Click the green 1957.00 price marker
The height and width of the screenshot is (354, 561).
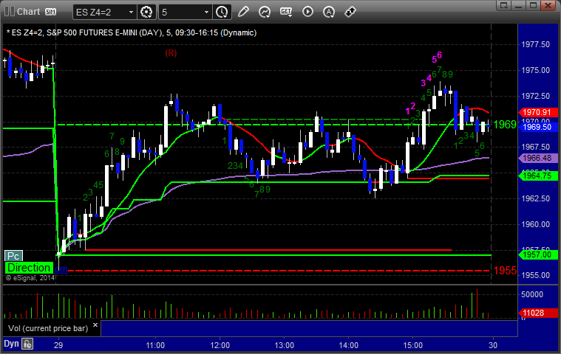[538, 254]
